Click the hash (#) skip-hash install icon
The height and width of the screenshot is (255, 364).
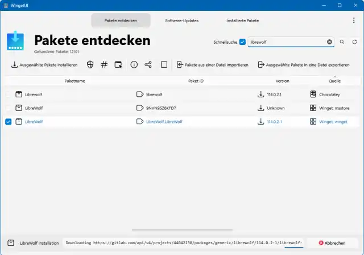(104, 64)
